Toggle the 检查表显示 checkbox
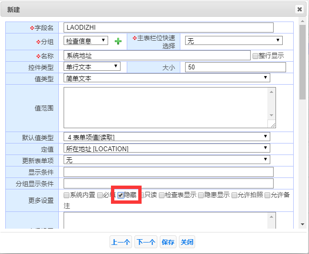Viewport: 309px width, 254px height. click(x=162, y=195)
